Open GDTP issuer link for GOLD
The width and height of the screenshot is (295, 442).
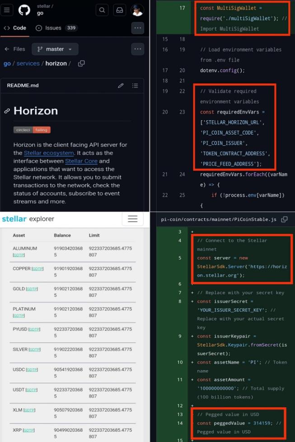pyautogui.click(x=32, y=289)
